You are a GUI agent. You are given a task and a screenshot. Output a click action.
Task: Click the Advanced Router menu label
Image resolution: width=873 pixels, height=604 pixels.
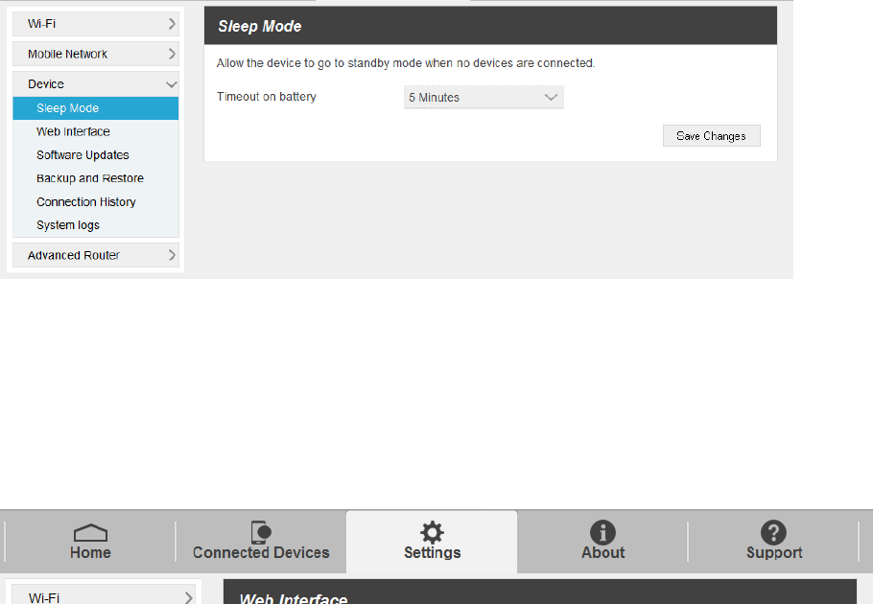pyautogui.click(x=74, y=255)
